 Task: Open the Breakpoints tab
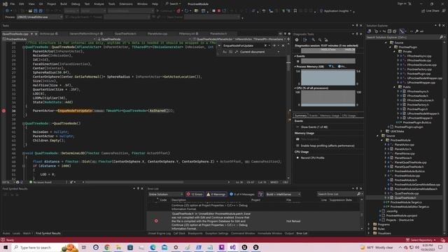tap(195, 233)
